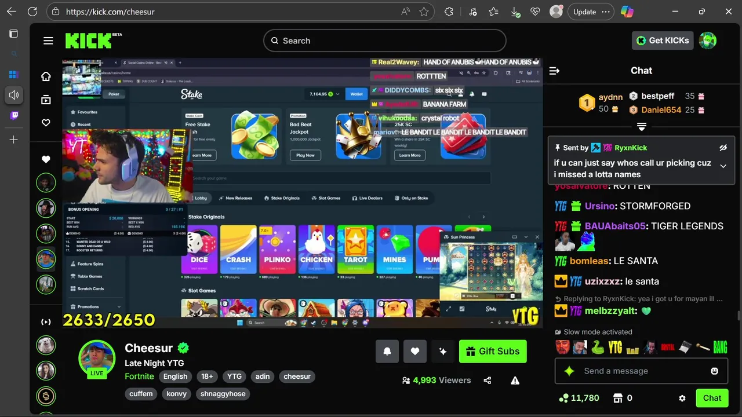Select the 18+ tag
The height and width of the screenshot is (417, 742).
point(207,376)
